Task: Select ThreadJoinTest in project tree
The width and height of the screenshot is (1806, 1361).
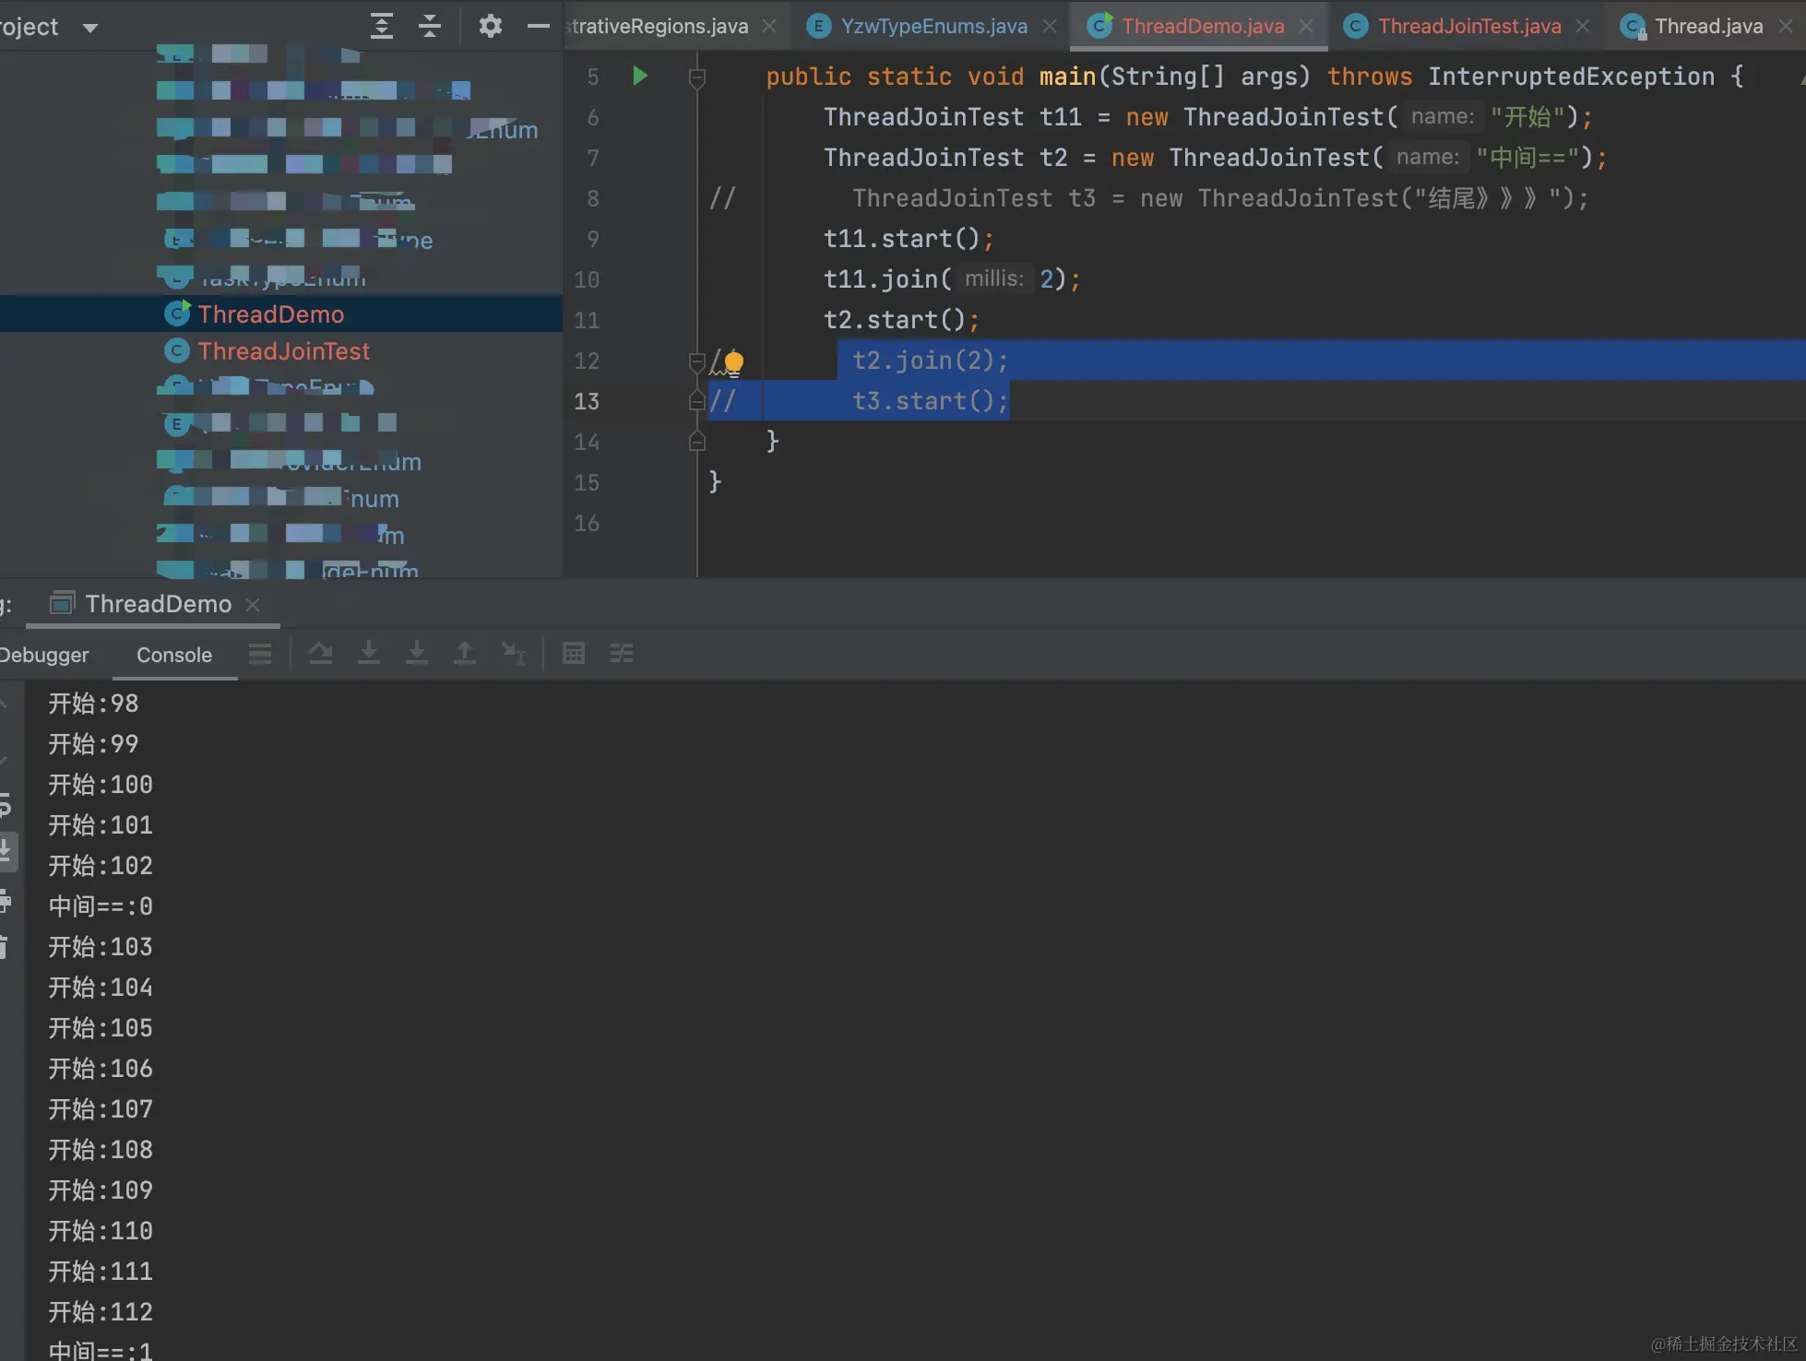Action: (x=283, y=351)
